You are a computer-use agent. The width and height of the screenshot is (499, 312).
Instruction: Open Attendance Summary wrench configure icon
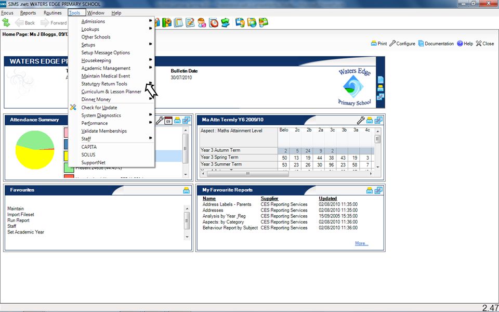pyautogui.click(x=159, y=120)
